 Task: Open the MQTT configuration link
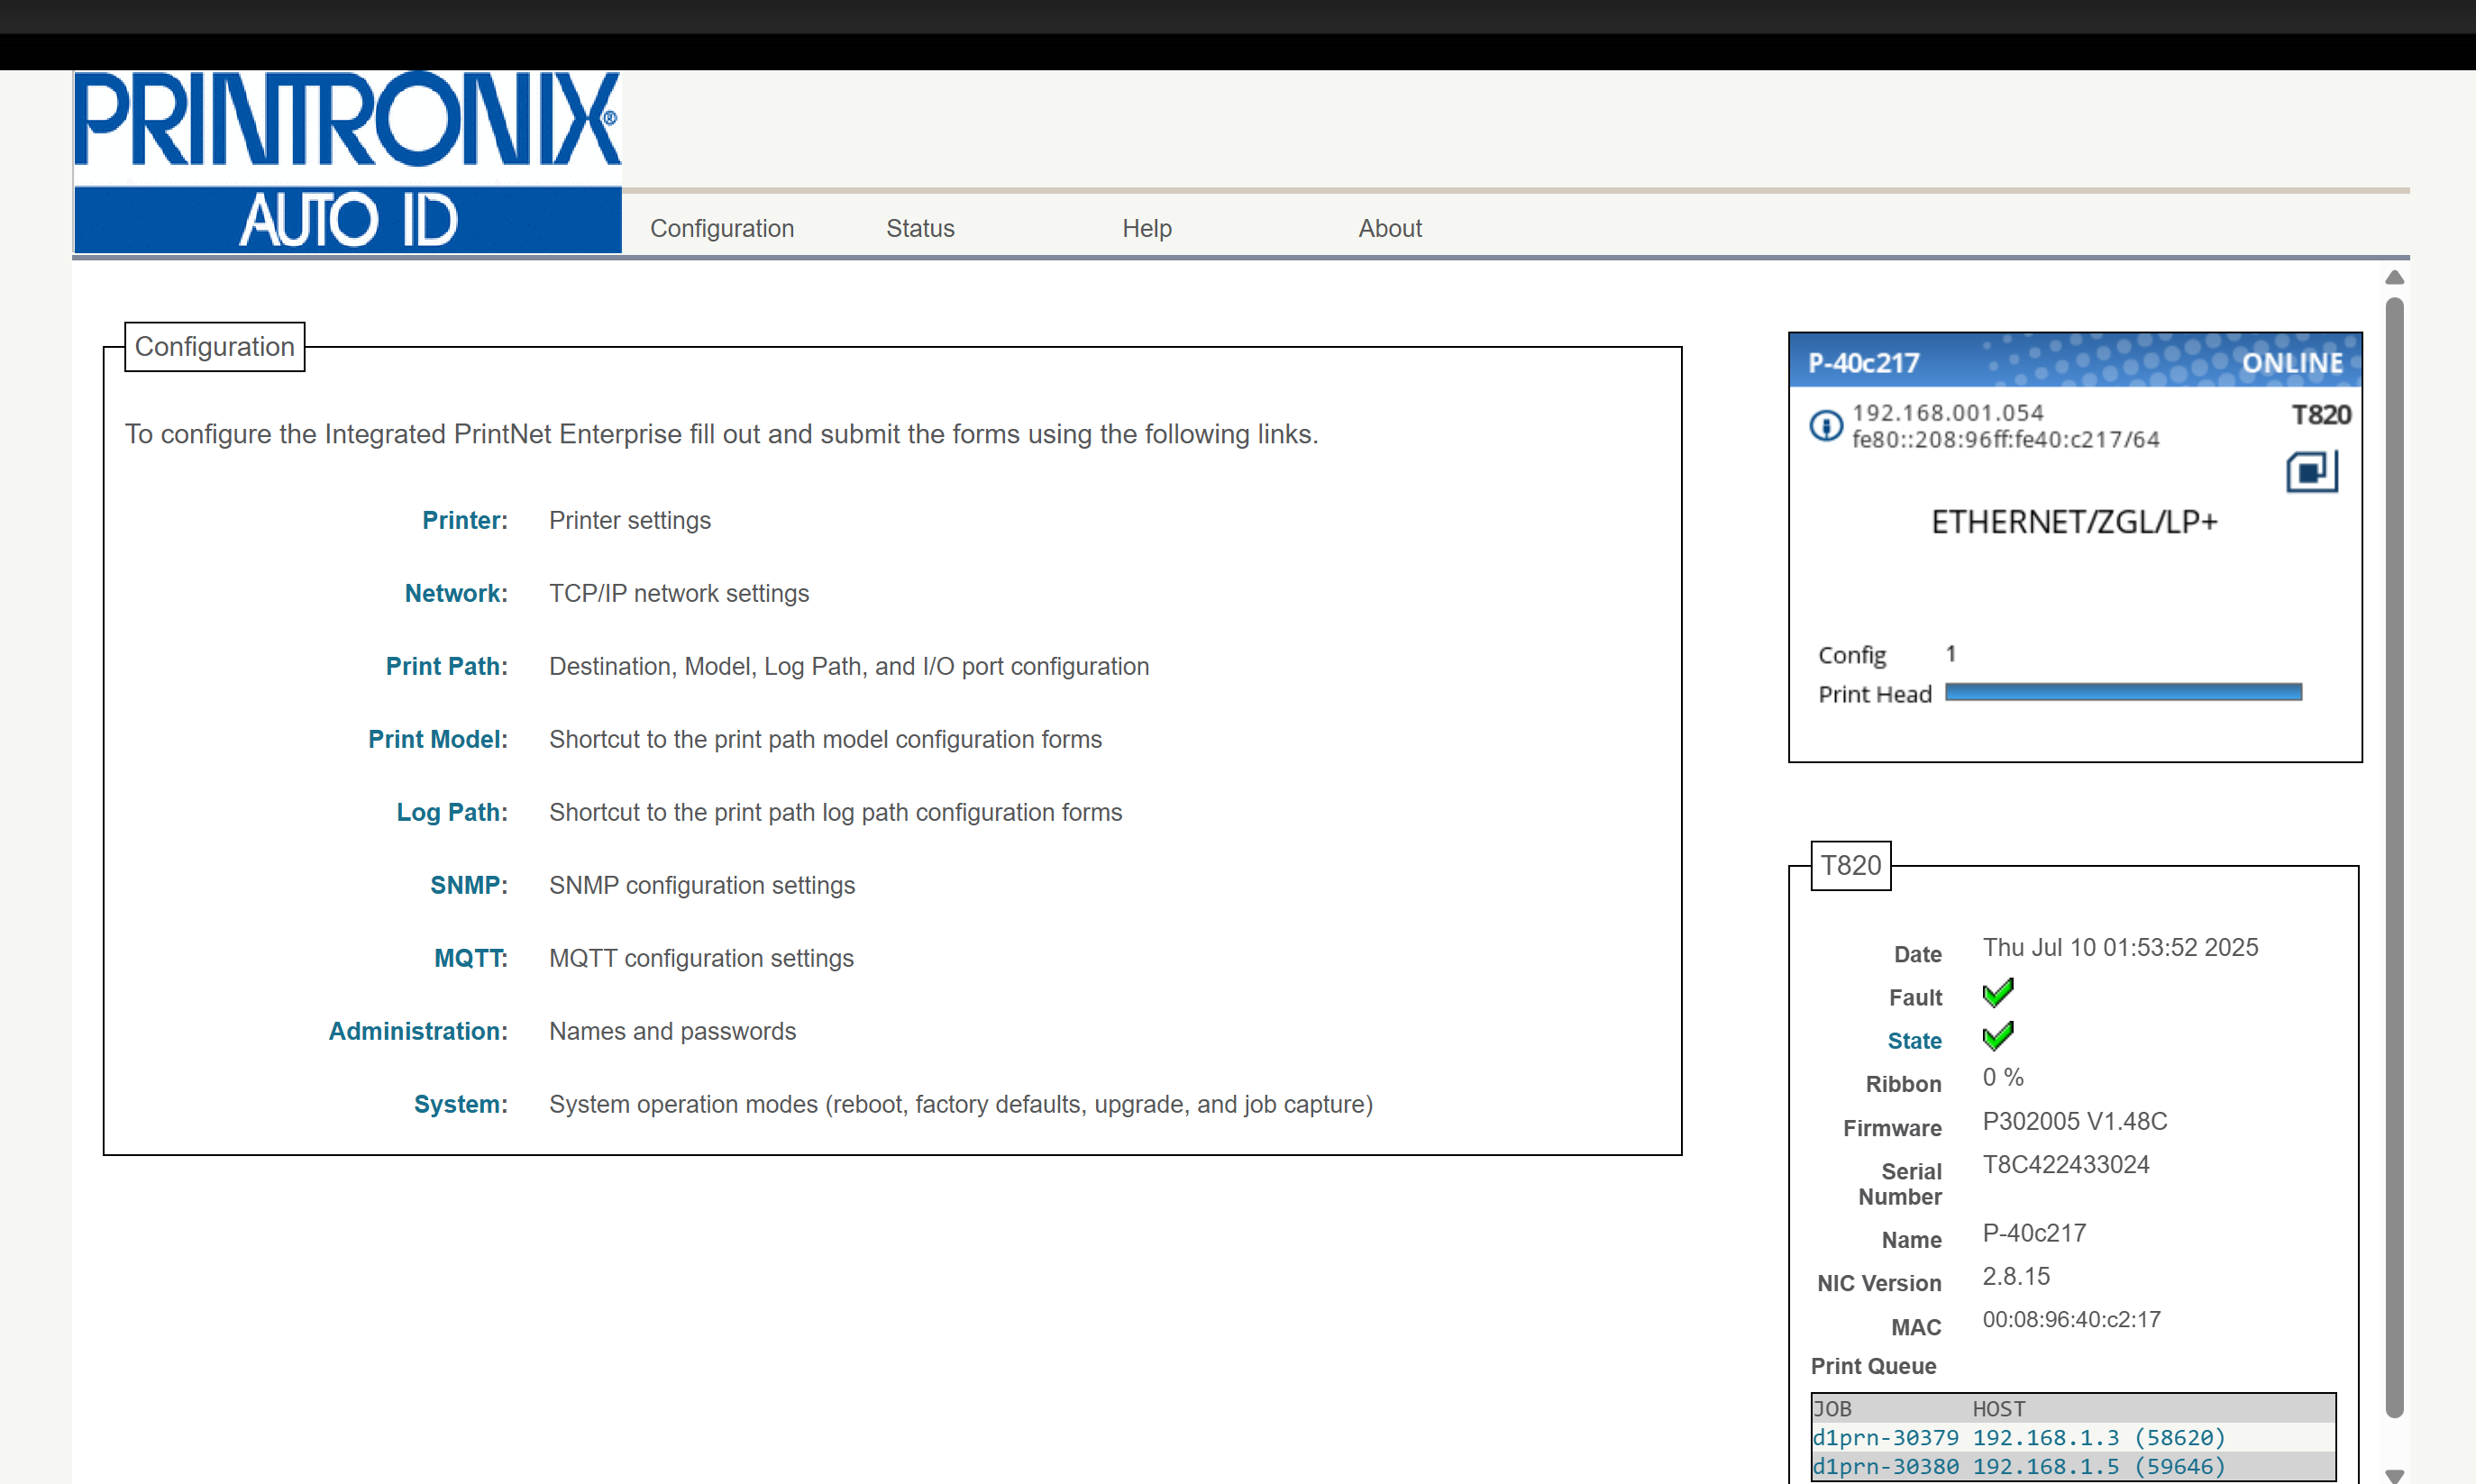[x=471, y=958]
